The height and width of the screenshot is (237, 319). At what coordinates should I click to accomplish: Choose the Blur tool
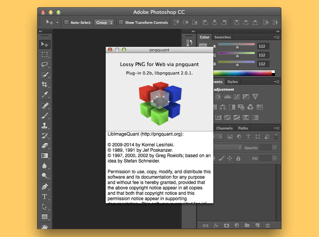(x=45, y=166)
